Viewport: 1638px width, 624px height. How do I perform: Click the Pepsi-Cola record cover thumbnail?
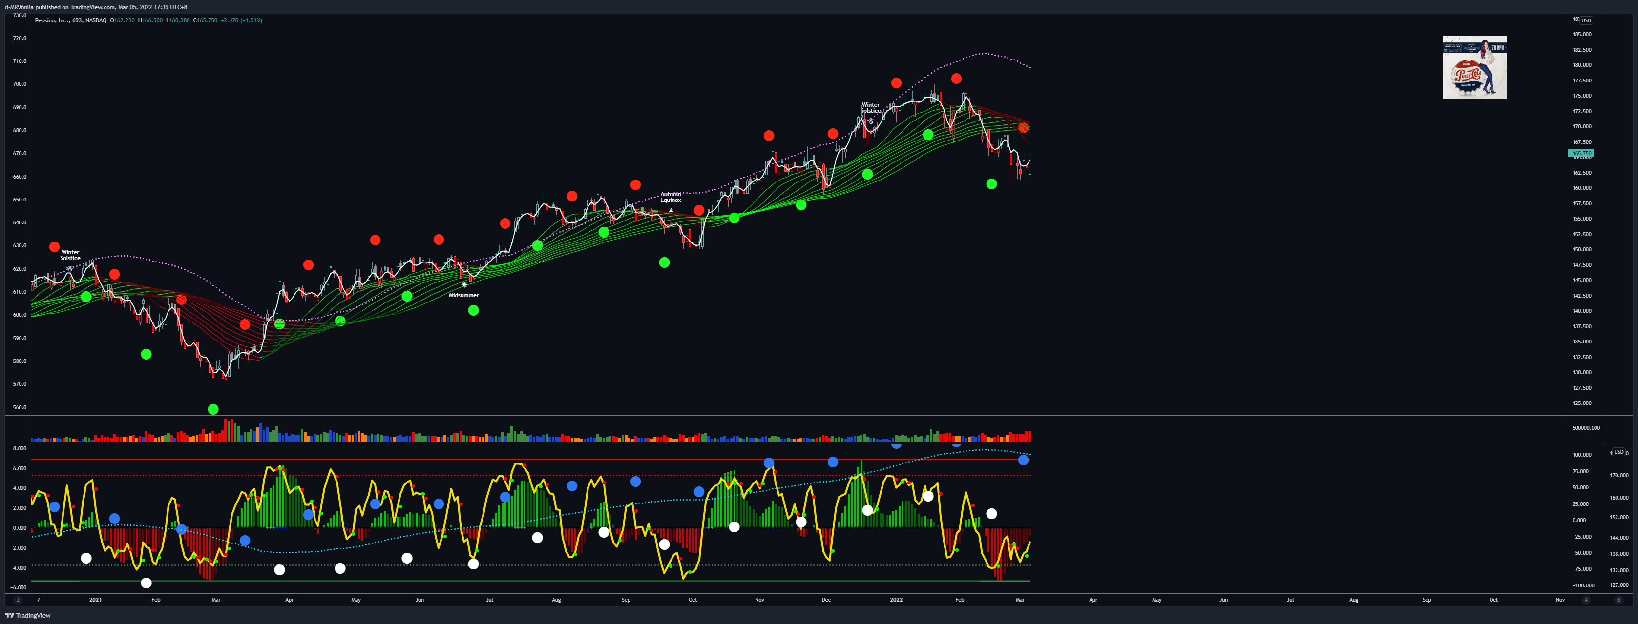(1474, 67)
